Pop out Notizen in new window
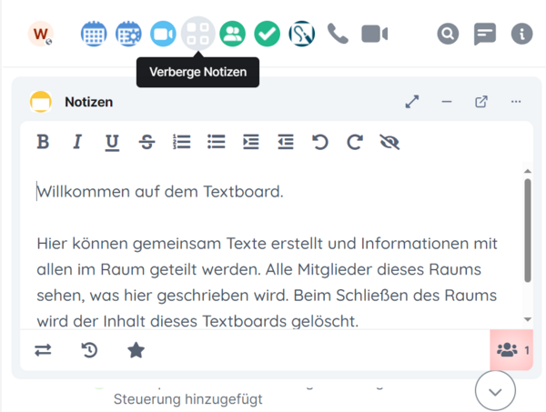 [x=481, y=102]
